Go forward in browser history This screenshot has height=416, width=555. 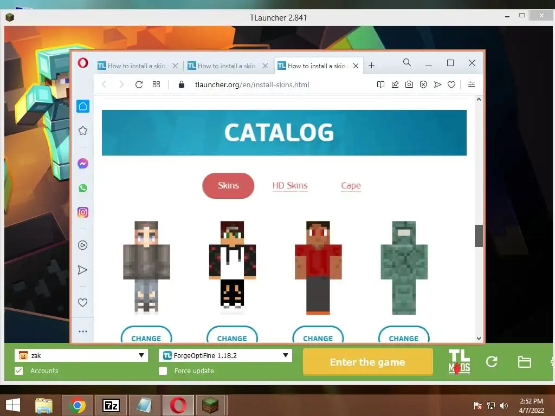(121, 84)
